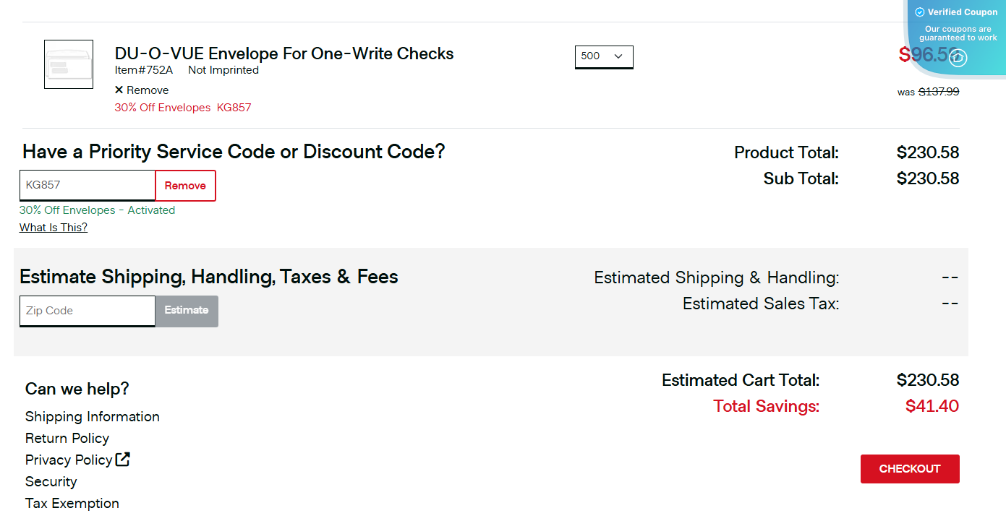Screen dimensions: 1006x521
Task: Click the Tax Exemption link
Action: 72,503
